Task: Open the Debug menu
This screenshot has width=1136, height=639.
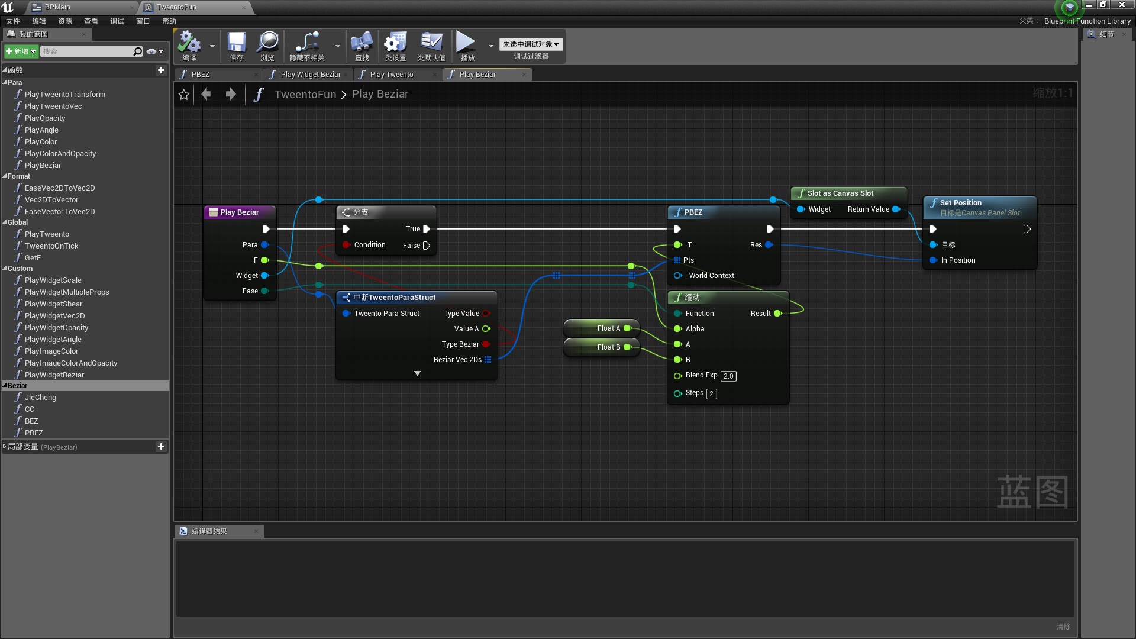Action: click(117, 21)
